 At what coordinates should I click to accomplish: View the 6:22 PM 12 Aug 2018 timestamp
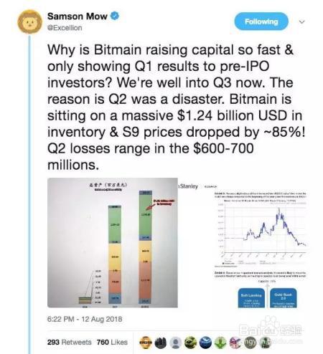point(85,319)
